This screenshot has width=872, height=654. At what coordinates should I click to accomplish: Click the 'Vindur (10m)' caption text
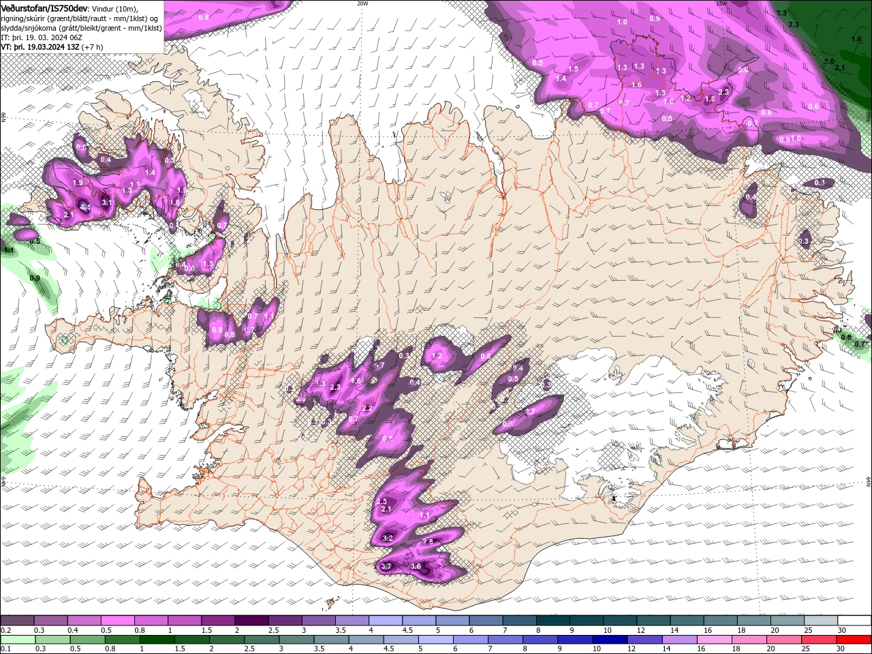pos(115,8)
